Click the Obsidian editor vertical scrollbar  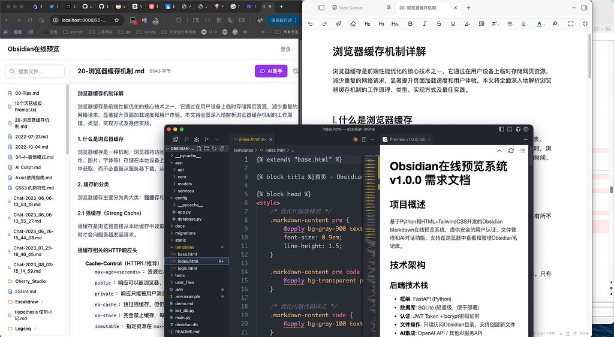590,55
